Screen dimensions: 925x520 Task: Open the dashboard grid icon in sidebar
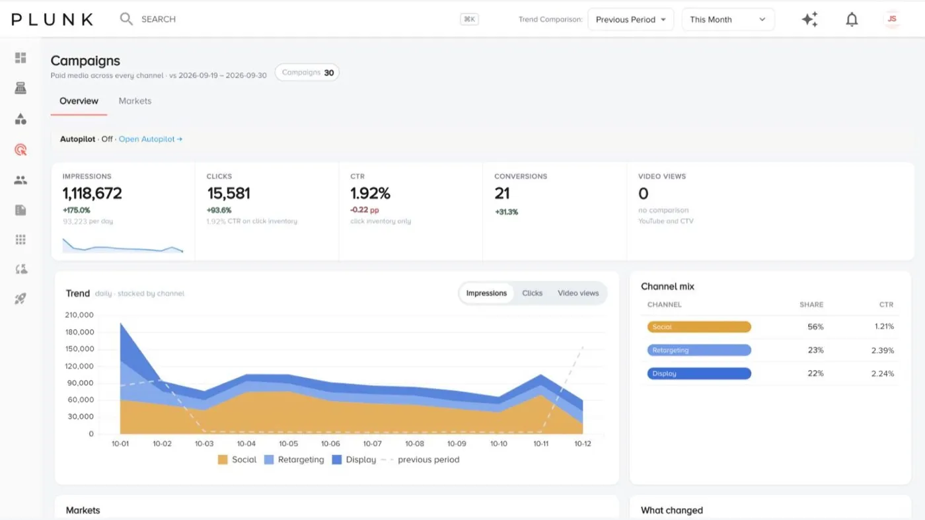20,58
